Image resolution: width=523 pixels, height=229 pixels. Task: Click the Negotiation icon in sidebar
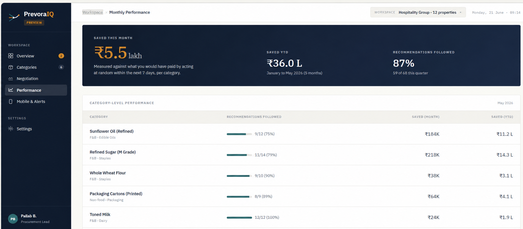[x=11, y=79]
